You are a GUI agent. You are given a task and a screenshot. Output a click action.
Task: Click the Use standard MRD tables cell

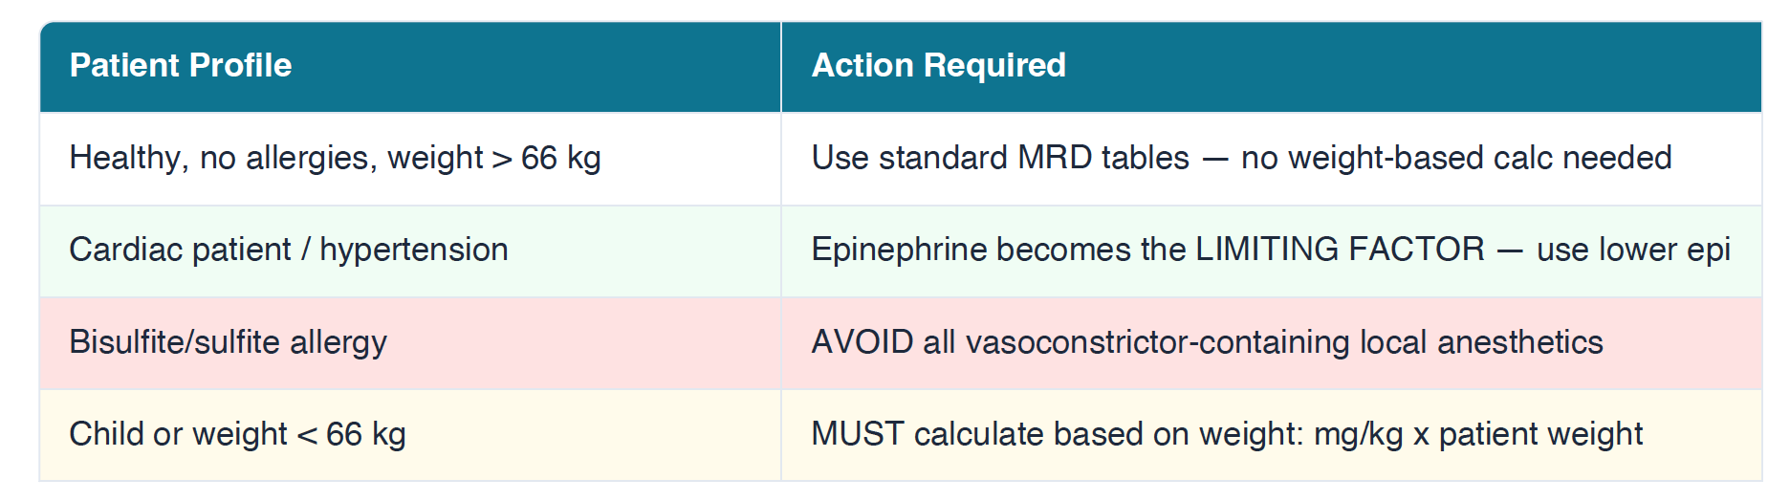[1240, 158]
